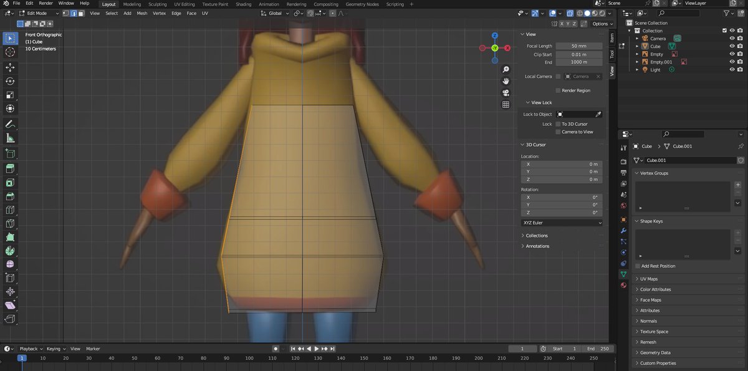Switch to the Shading workspace tab
This screenshot has width=748, height=371.
point(244,4)
